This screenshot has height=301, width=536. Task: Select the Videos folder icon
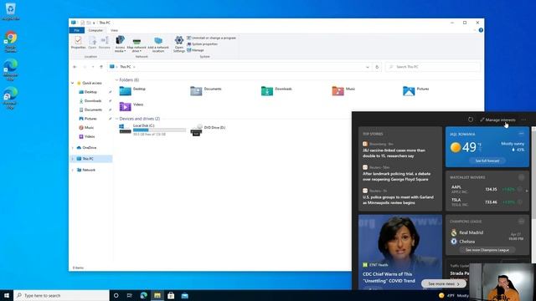coord(125,106)
